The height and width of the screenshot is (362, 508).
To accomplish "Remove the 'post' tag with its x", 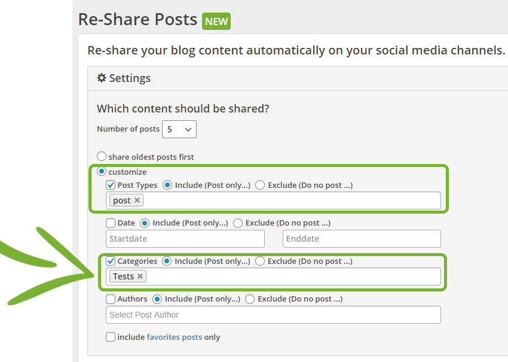I will pyautogui.click(x=137, y=200).
